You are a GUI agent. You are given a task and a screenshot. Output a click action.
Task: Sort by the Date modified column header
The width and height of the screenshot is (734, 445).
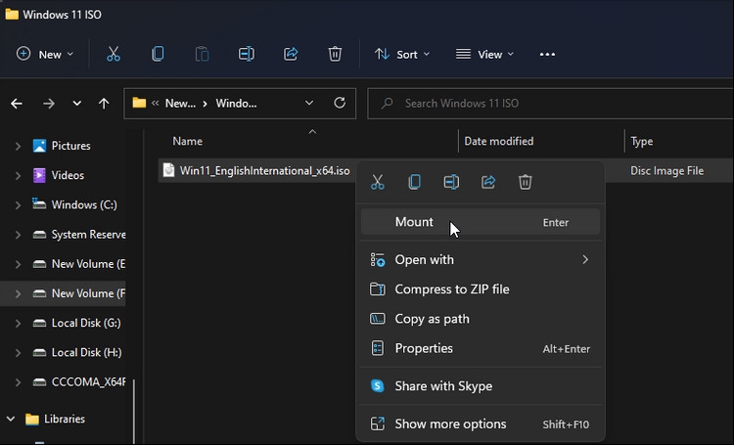tap(498, 141)
